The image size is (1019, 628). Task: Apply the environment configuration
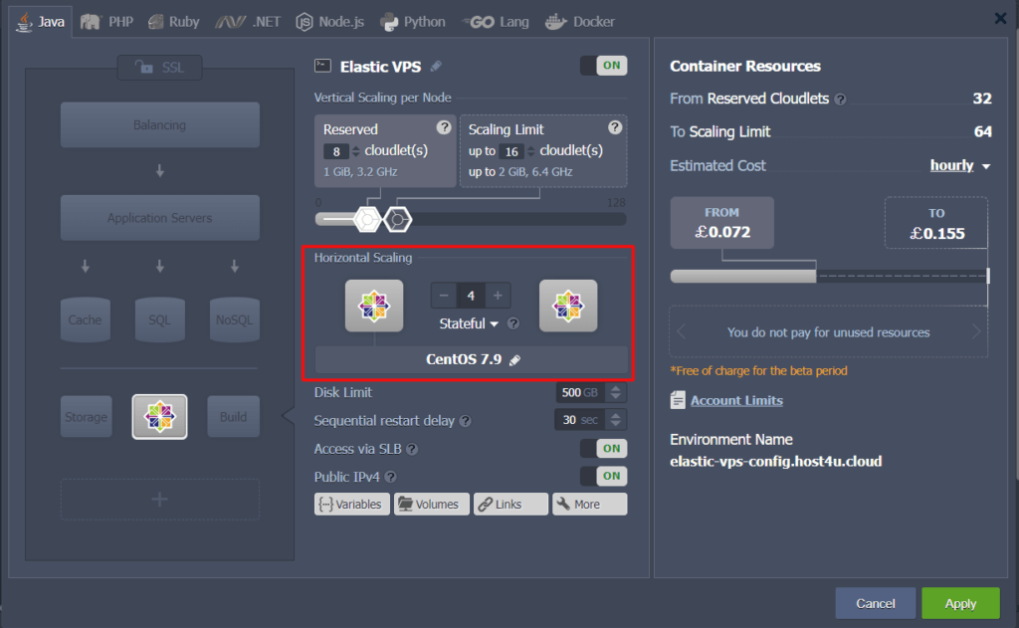pyautogui.click(x=960, y=603)
